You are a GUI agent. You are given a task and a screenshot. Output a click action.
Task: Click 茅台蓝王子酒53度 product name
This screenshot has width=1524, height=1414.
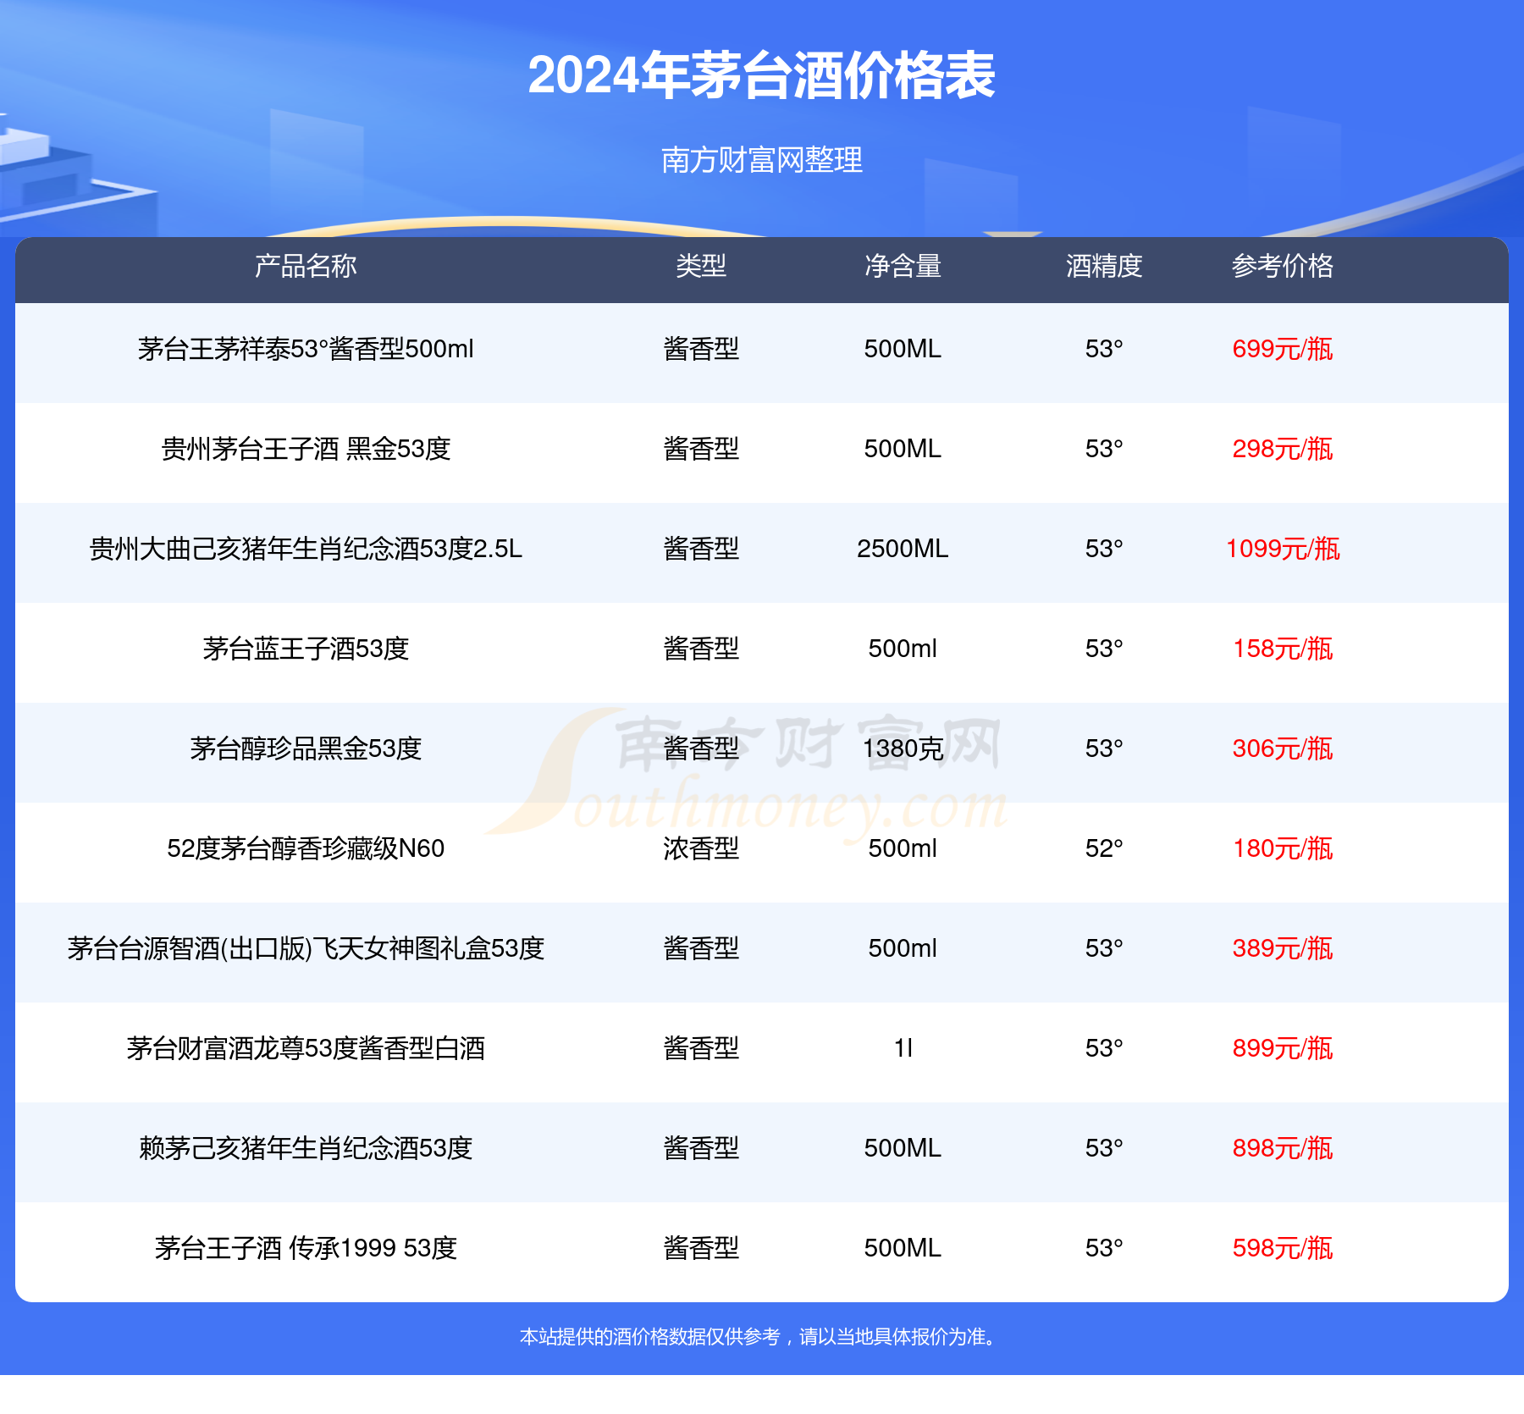click(306, 649)
